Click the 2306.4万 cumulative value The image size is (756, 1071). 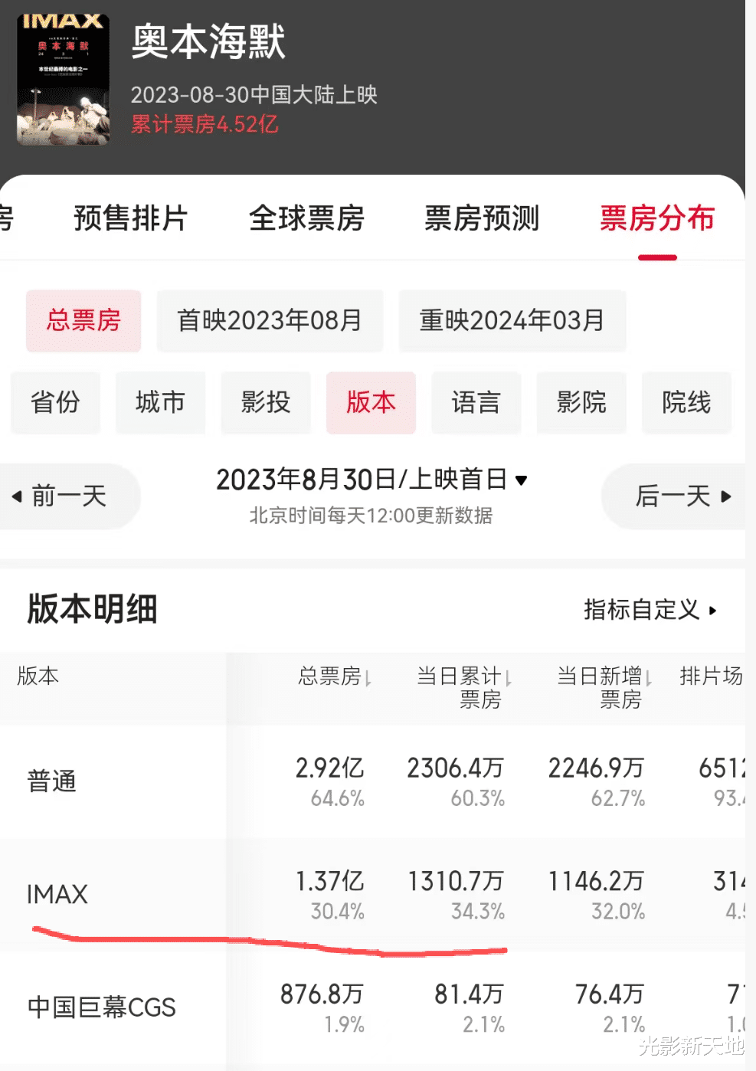(456, 768)
